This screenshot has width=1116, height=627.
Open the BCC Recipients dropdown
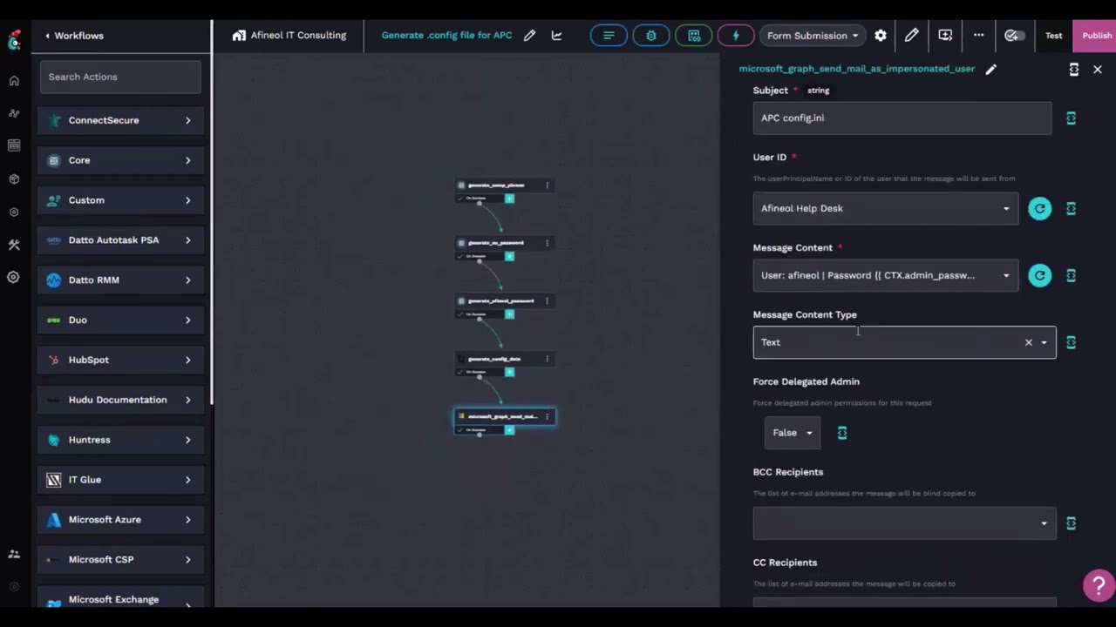tap(904, 523)
